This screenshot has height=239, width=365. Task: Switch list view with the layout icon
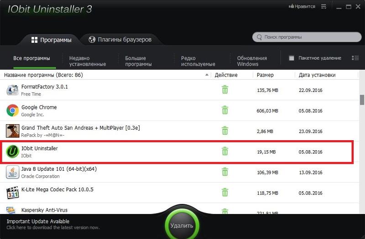point(355,58)
